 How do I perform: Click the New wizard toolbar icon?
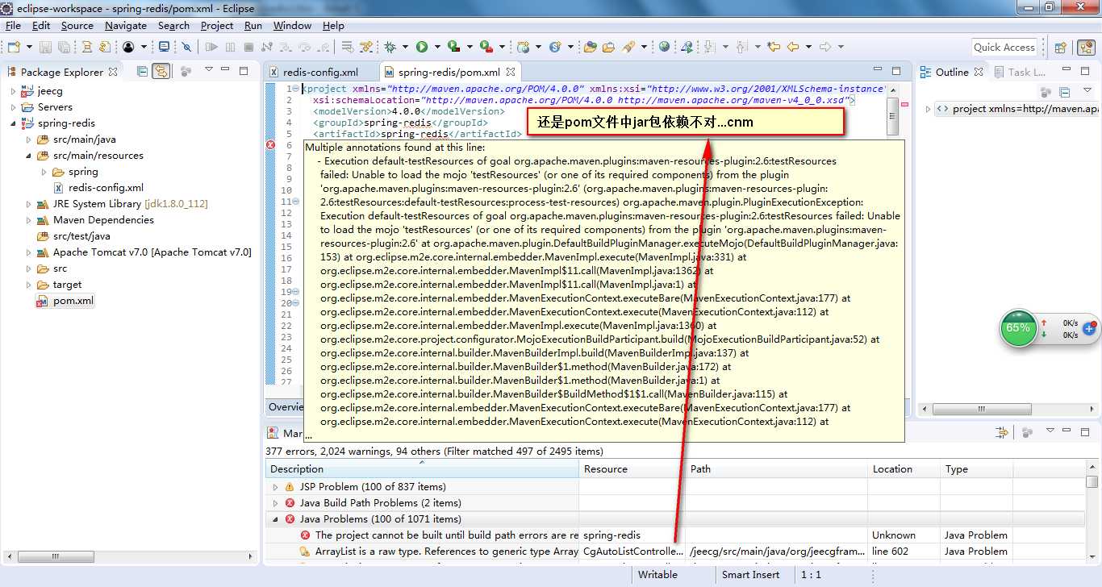pos(14,47)
